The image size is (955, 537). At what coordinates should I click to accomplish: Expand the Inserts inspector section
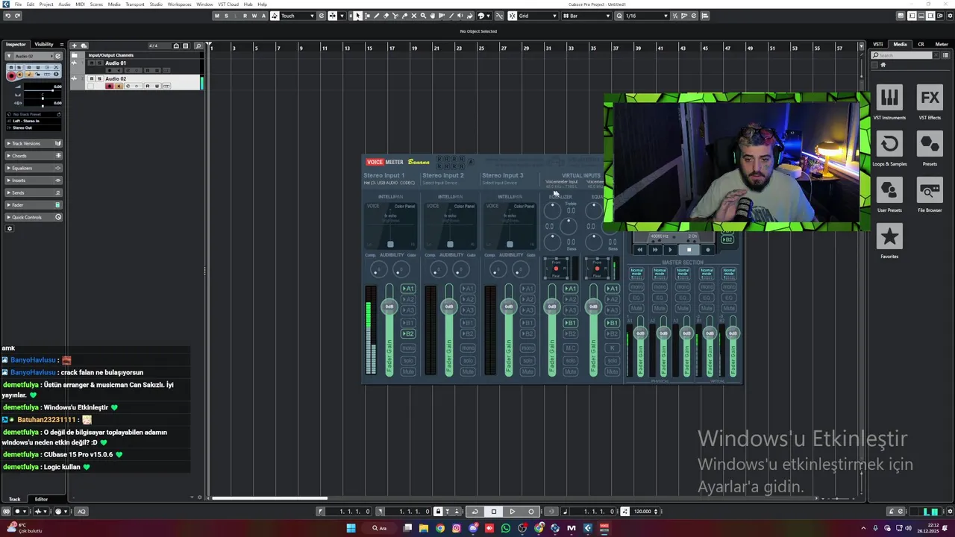click(34, 180)
